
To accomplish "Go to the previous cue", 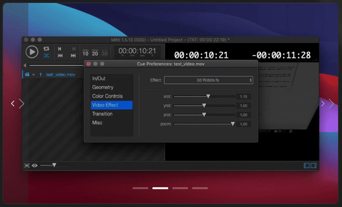I will [x=60, y=56].
